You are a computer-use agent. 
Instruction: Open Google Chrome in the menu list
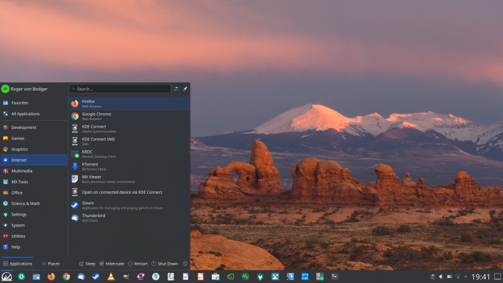coord(96,116)
